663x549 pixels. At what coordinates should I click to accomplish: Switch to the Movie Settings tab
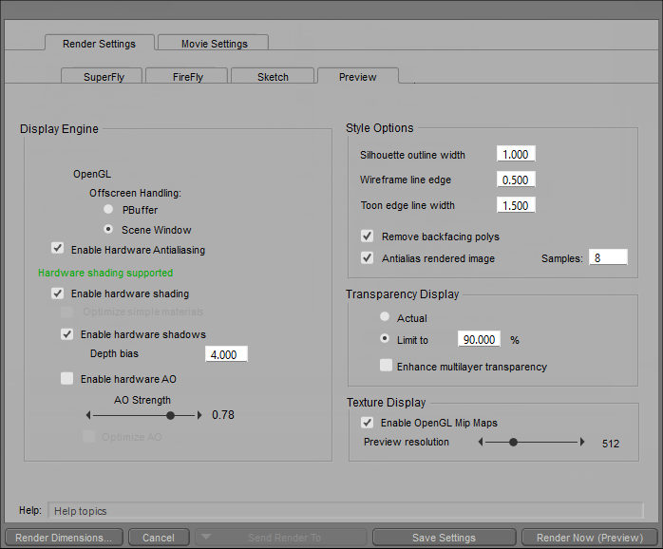214,44
